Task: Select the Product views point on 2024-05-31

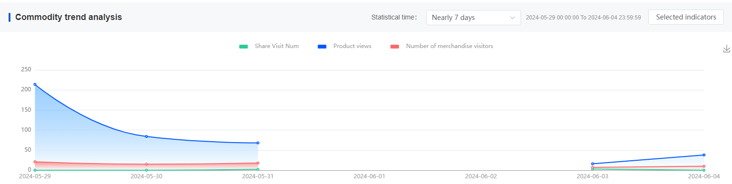Action: click(x=258, y=143)
